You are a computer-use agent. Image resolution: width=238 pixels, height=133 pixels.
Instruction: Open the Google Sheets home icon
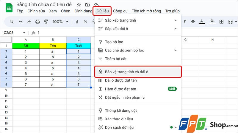point(9,8)
